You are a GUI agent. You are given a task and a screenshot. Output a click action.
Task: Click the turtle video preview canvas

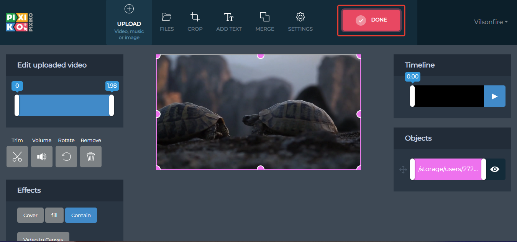coord(259,112)
